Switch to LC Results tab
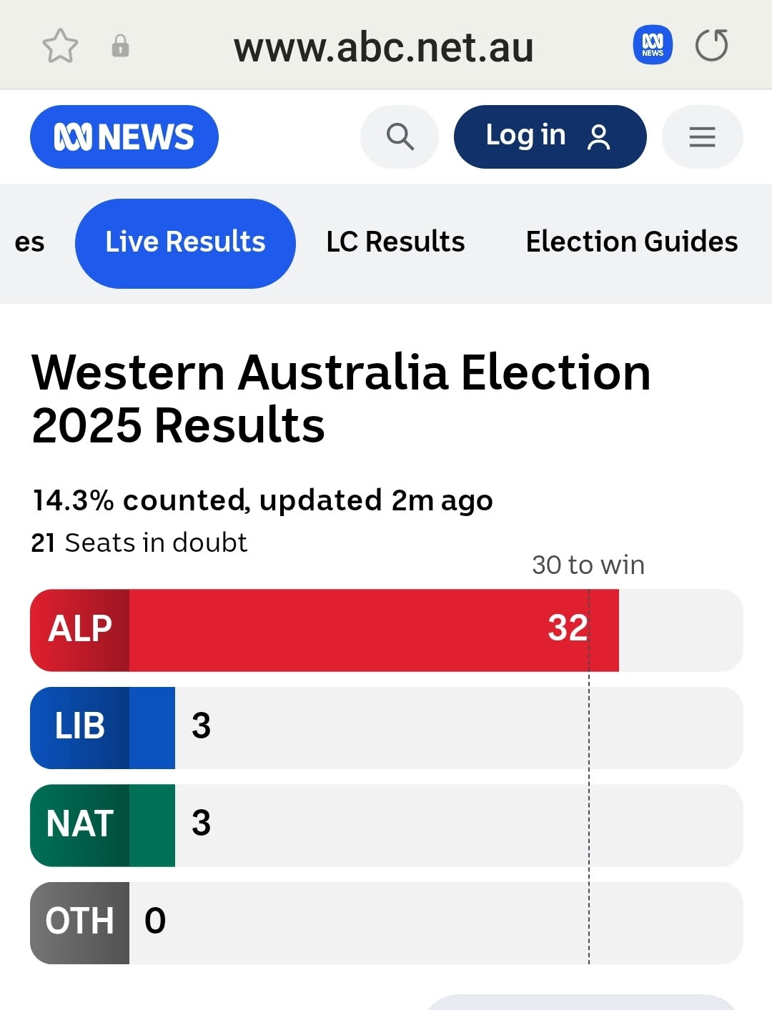 pos(395,242)
